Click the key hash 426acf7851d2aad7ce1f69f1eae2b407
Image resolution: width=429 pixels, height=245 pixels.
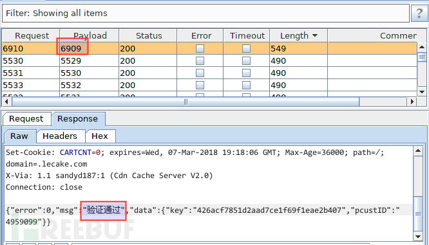269,210
